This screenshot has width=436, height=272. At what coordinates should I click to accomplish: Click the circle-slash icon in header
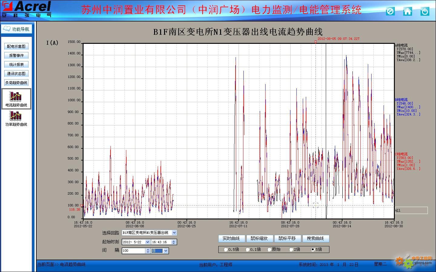point(390,11)
